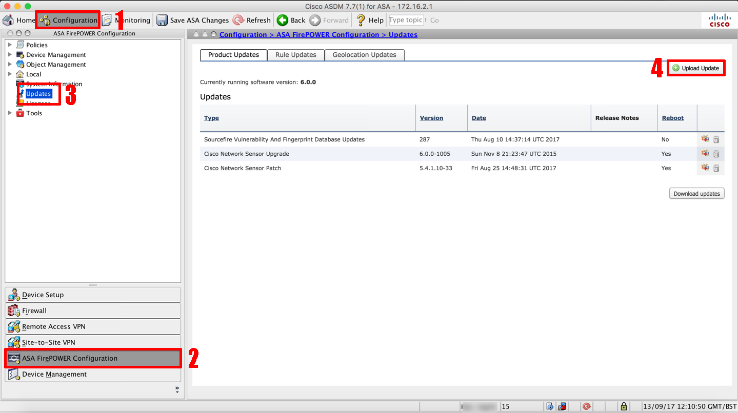
Task: Select the Updates tree item
Action: 39,94
